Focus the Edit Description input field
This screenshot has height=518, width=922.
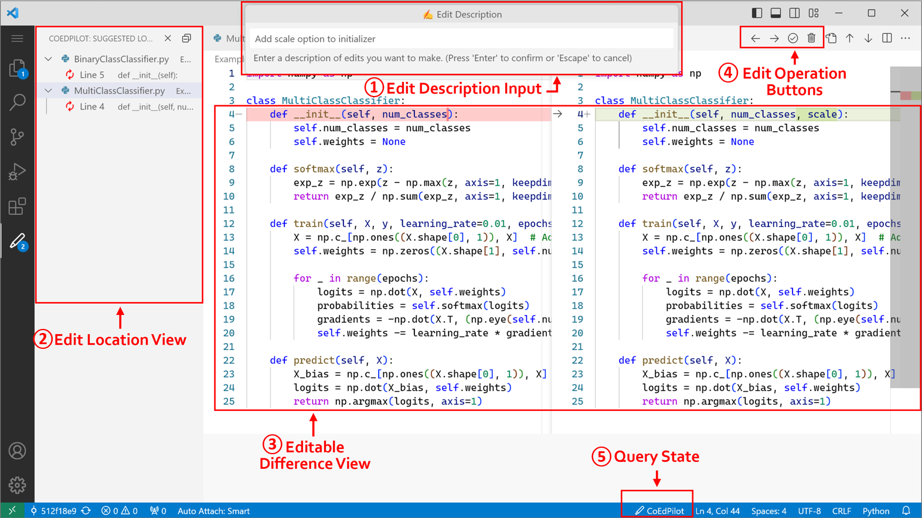462,39
